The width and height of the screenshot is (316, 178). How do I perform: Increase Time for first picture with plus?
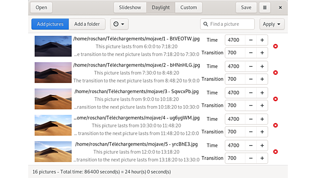tap(262, 40)
